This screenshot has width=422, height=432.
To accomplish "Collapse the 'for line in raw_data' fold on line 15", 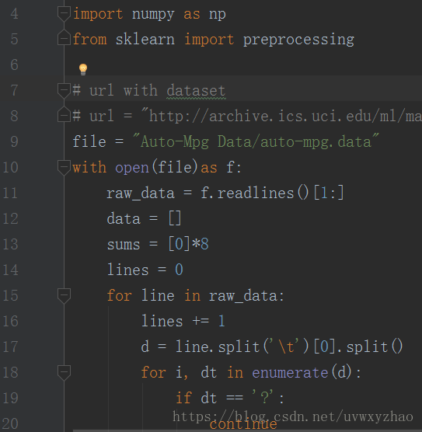I will tap(64, 296).
